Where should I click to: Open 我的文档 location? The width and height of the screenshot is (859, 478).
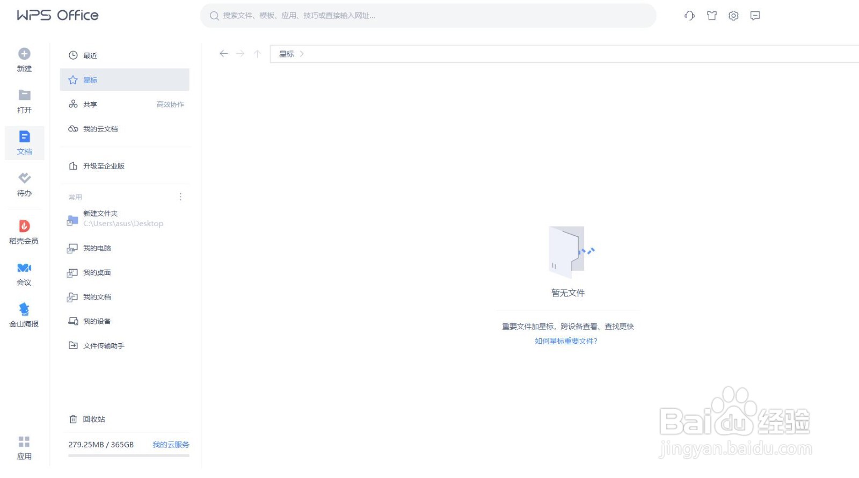(x=125, y=297)
